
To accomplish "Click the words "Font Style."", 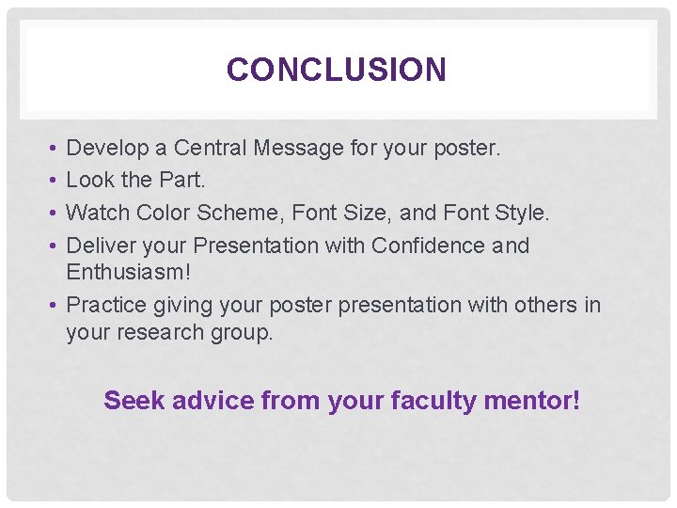I will 498,214.
